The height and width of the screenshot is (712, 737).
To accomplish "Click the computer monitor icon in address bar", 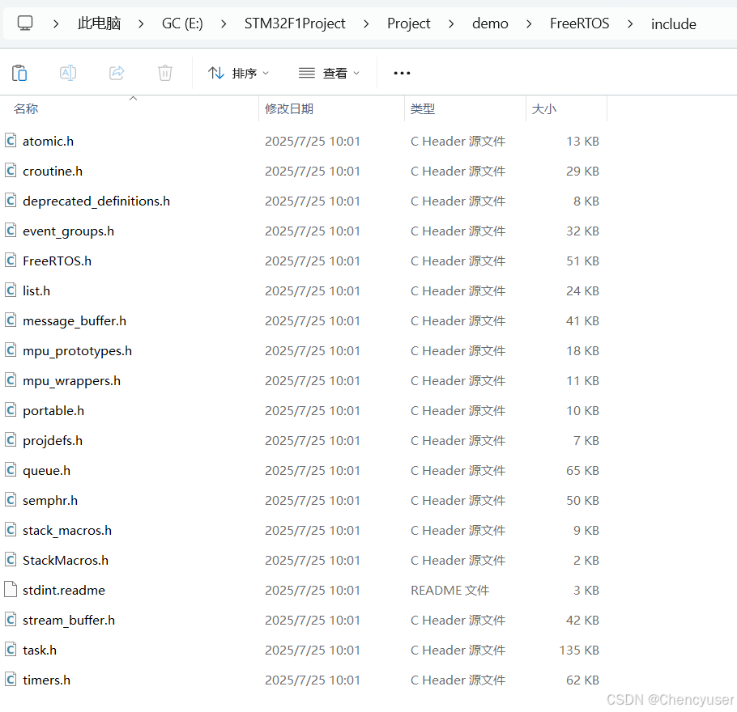I will click(25, 23).
